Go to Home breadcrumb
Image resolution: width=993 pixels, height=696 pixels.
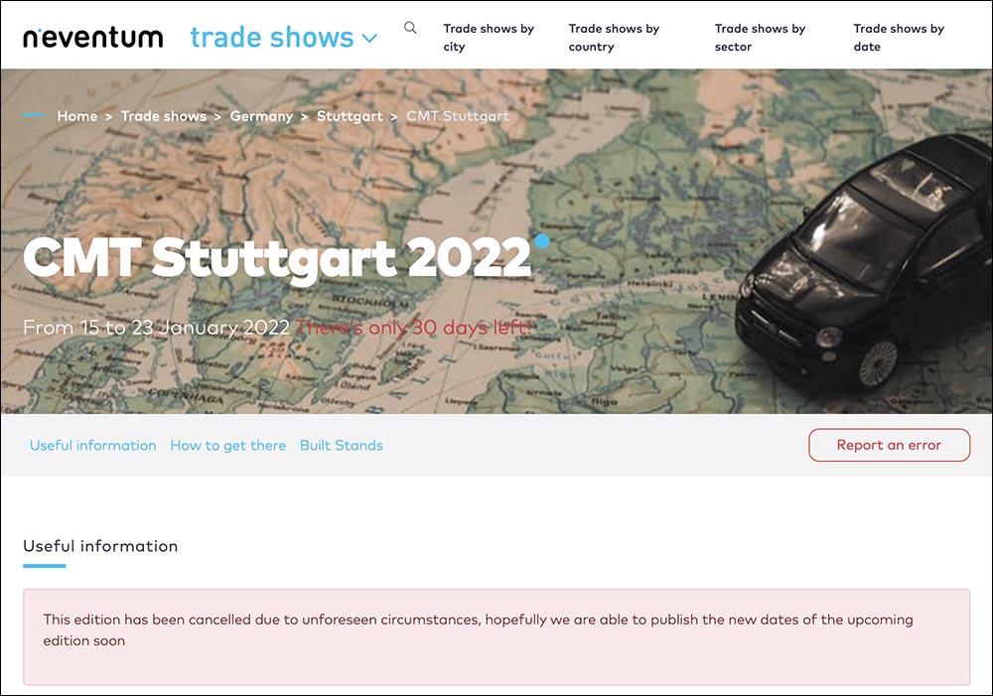77,116
